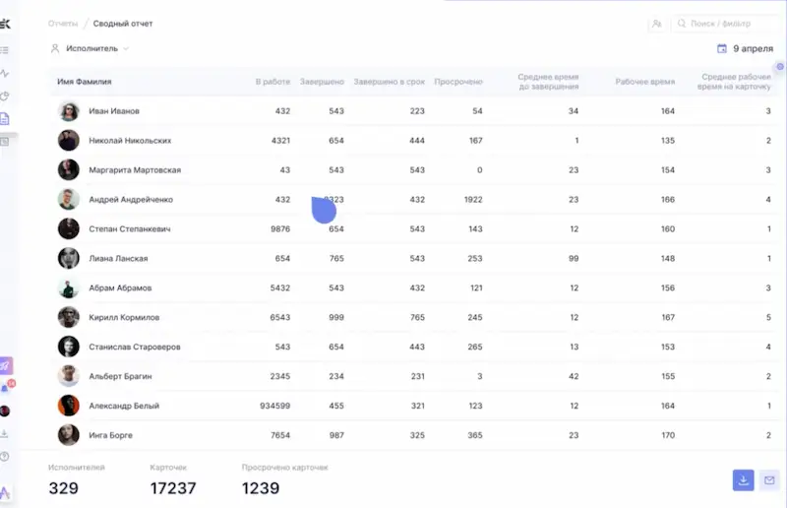
Task: Click the pie chart analytics sidebar icon
Action: 5,95
